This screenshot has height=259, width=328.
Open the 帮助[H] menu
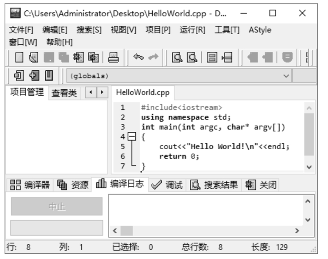click(x=59, y=42)
